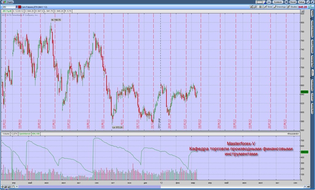
Task: Click the O: 644.25 open value
Action: pos(29,11)
